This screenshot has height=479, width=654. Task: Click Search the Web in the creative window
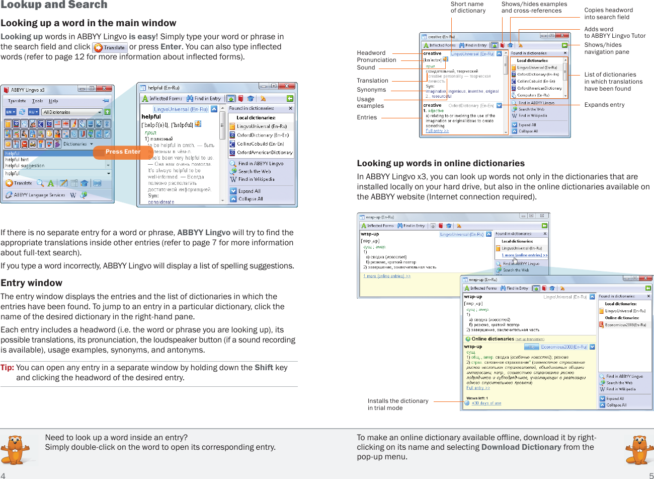(528, 109)
